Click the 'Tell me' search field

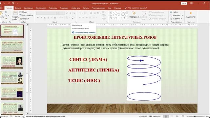[137, 8]
